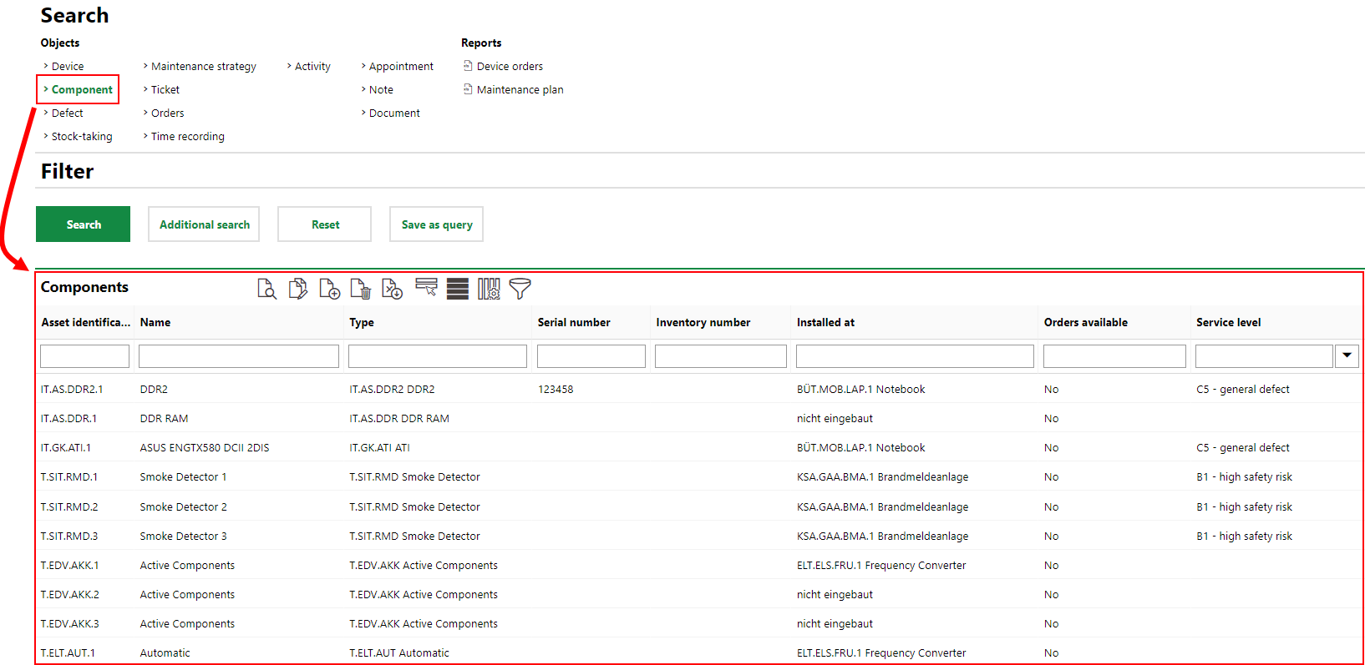Select the IT.AS.DDR.1 row
Viewport: 1365px width, 665px height.
tap(700, 418)
